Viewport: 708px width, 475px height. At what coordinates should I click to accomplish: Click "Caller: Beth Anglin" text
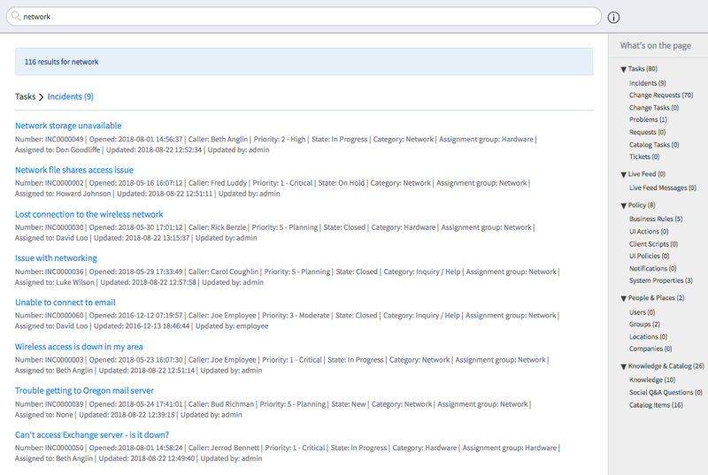point(218,140)
